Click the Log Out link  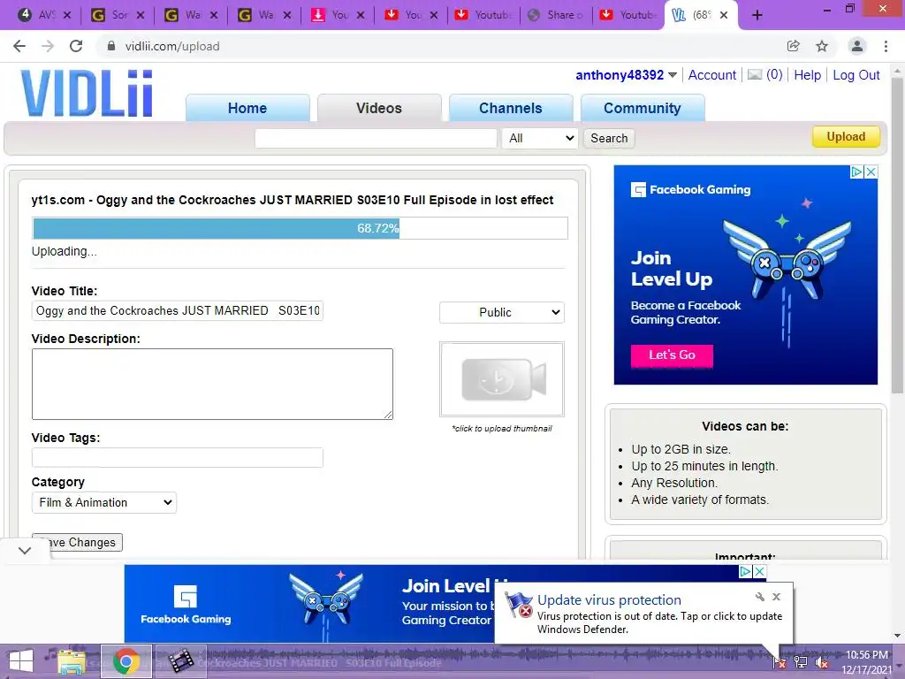pos(856,75)
